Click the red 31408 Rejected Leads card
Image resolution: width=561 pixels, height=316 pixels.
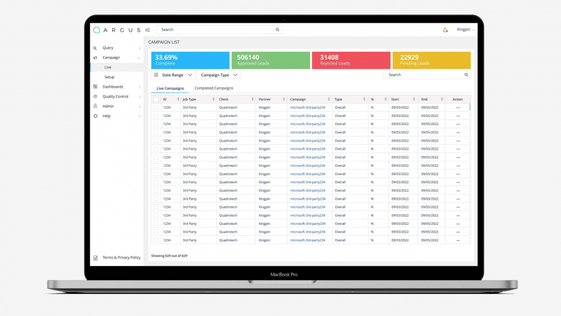point(351,60)
